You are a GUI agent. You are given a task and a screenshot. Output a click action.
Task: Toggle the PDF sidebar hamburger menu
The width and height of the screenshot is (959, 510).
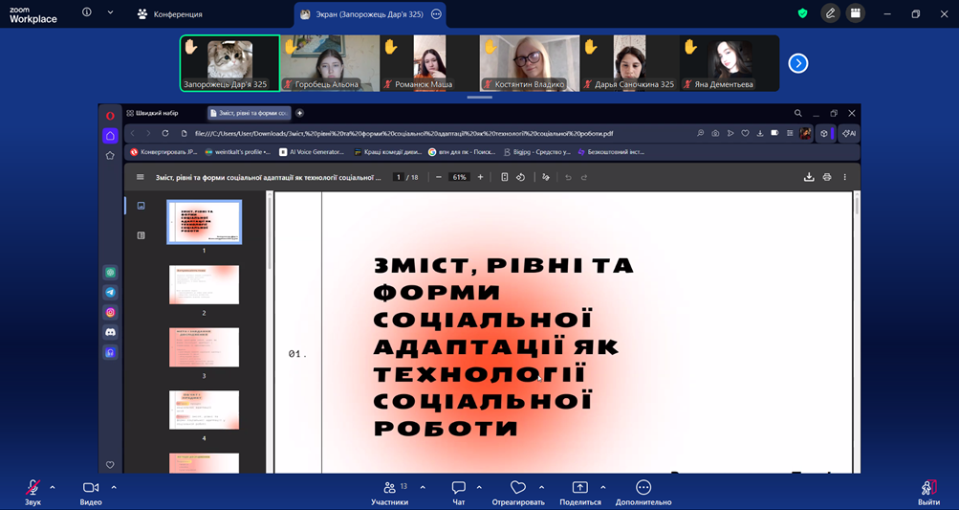(141, 177)
